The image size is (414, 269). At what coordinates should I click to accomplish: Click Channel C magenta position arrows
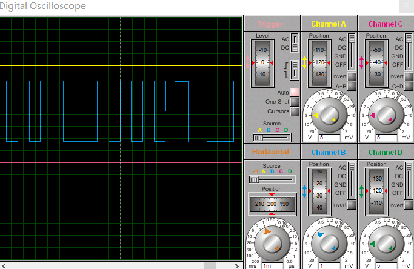[x=361, y=62]
